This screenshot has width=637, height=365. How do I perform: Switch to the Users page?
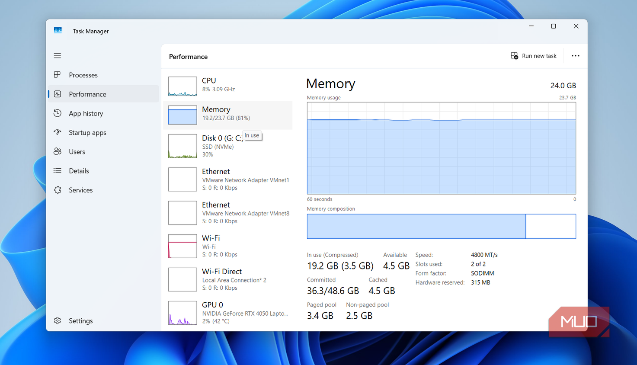[77, 151]
